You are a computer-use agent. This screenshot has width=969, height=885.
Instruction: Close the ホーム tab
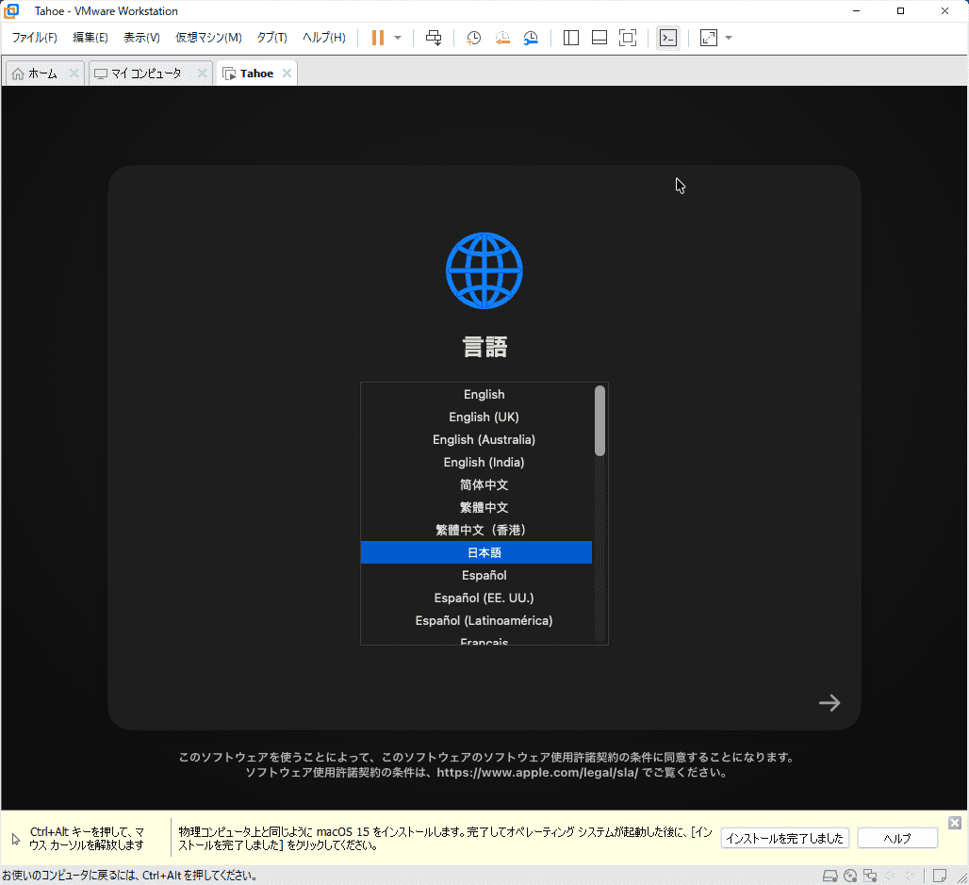click(x=74, y=74)
